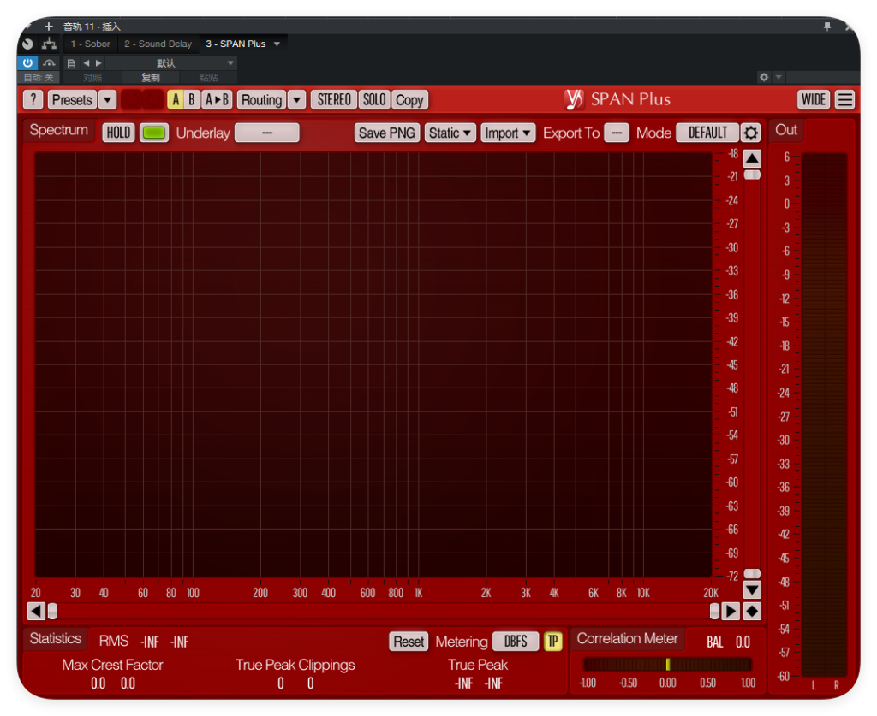Open the Import dropdown
The width and height of the screenshot is (877, 716).
click(x=508, y=133)
